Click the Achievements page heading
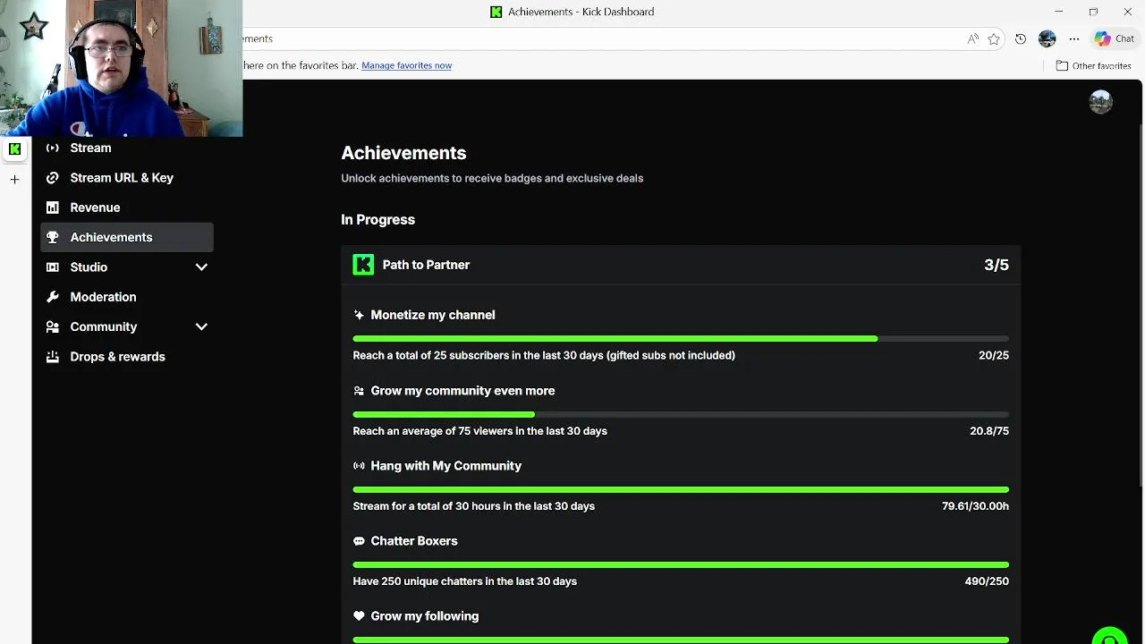The image size is (1145, 644). 403,153
